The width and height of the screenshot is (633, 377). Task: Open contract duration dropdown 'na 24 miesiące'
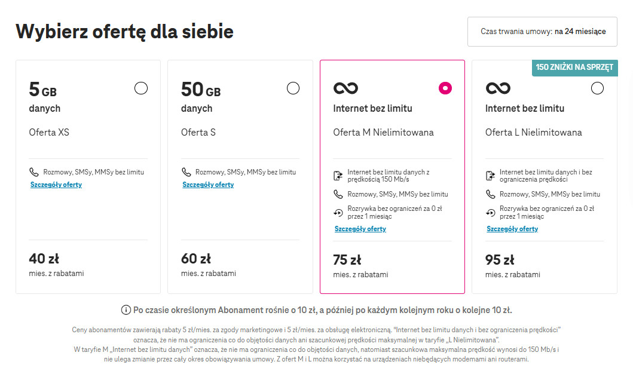coord(542,32)
